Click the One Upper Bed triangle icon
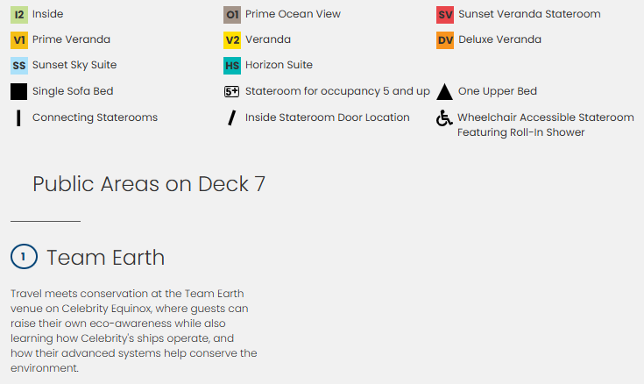The height and width of the screenshot is (384, 644). point(445,91)
